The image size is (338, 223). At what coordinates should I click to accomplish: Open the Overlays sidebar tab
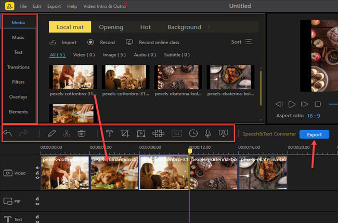[x=18, y=97]
